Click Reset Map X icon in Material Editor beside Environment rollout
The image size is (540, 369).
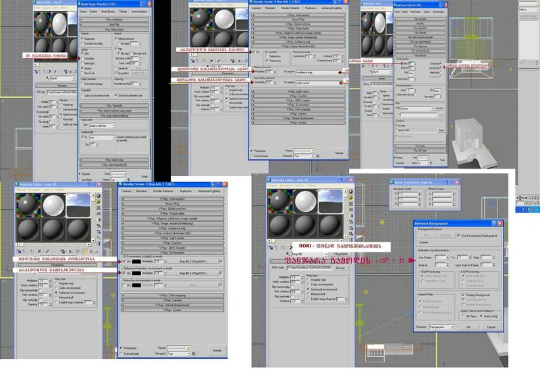pos(40,252)
